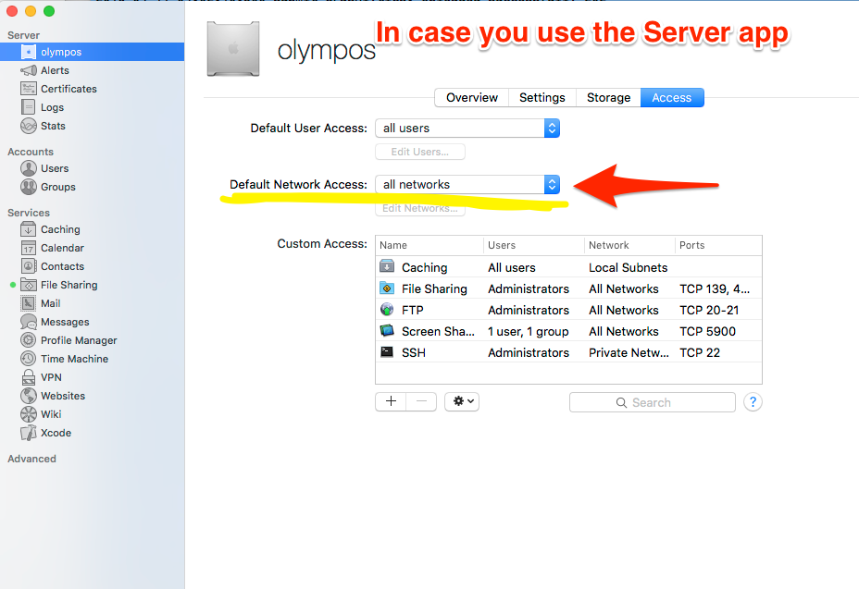Sort by the Ports column header

click(x=718, y=245)
